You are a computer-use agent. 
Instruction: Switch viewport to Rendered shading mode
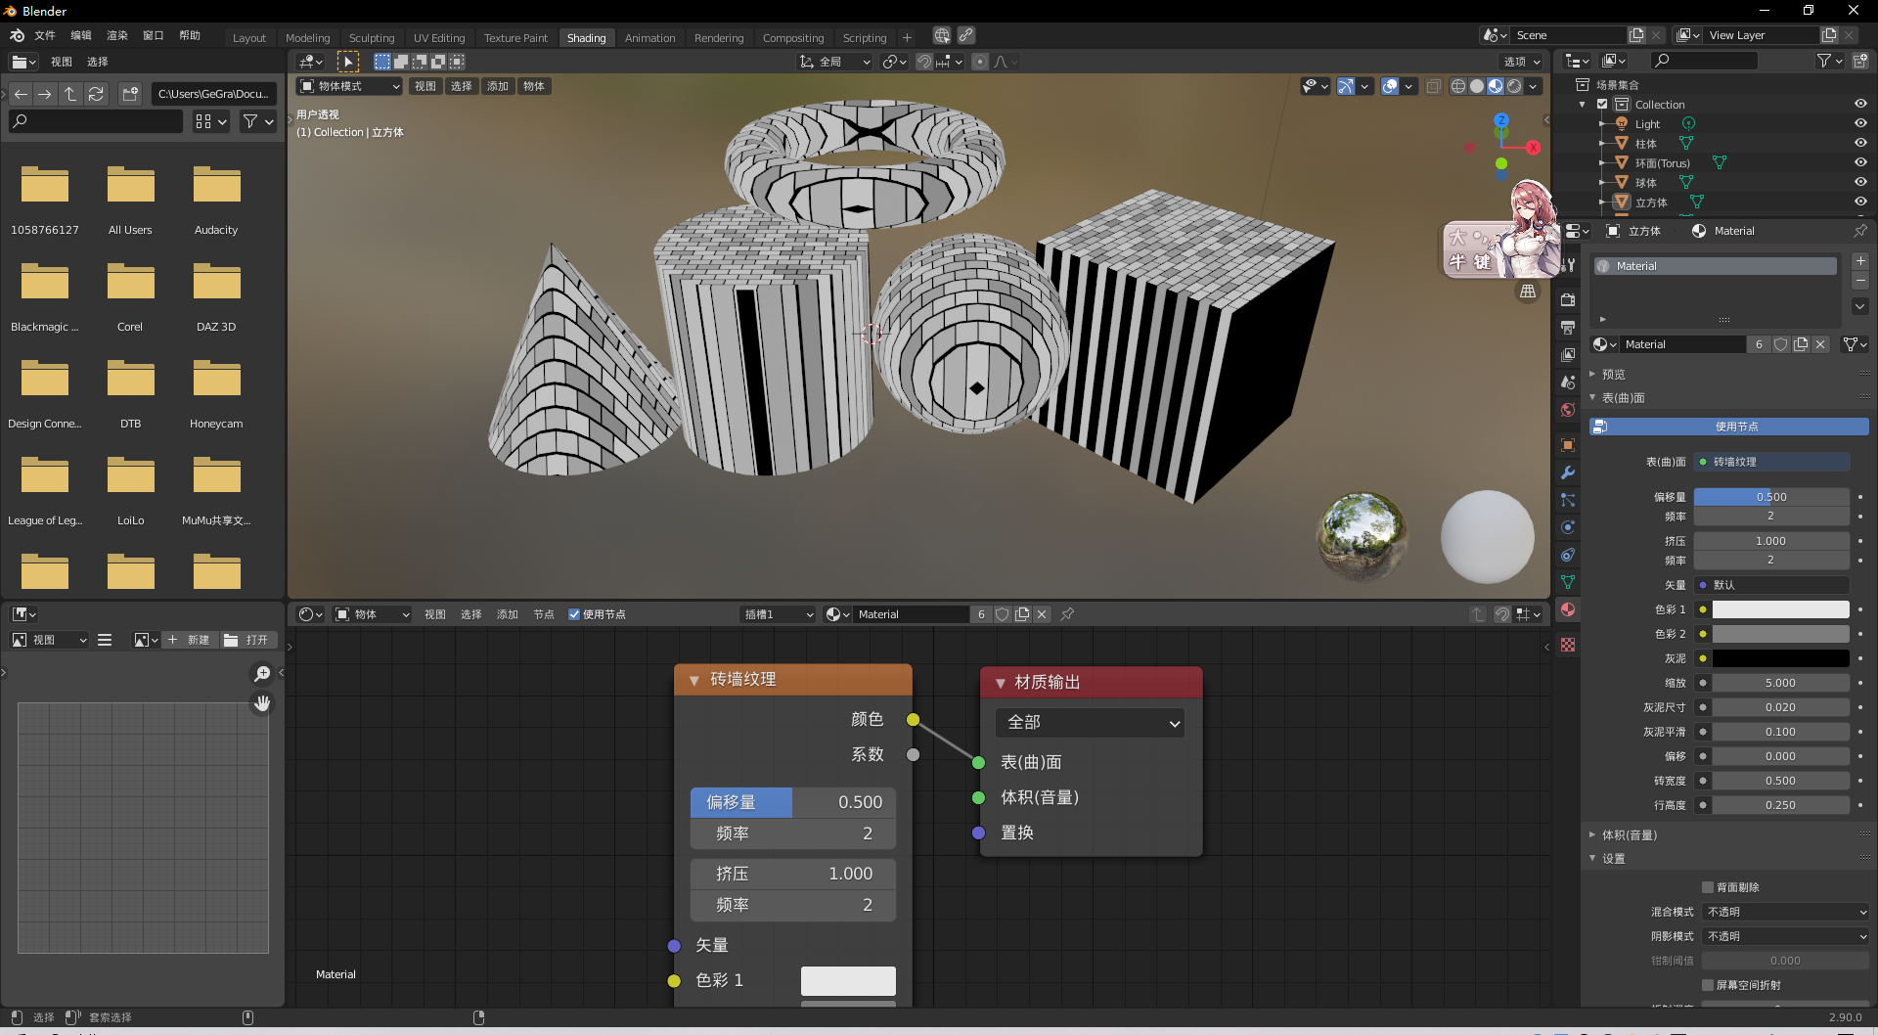[1514, 86]
